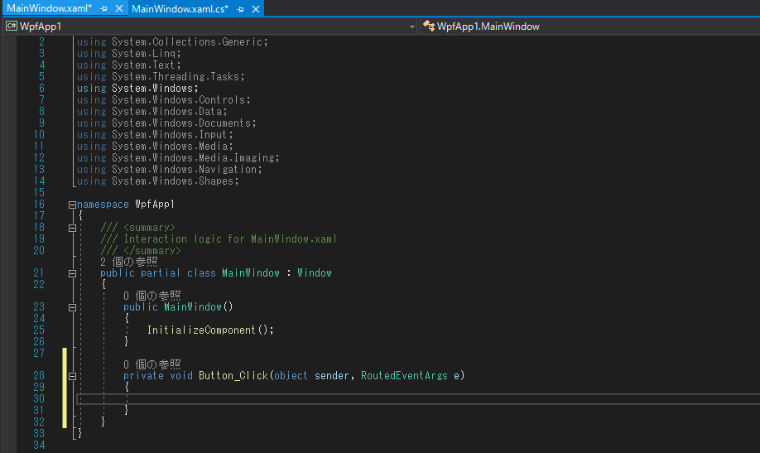The height and width of the screenshot is (453, 760).
Task: Close the MainWindow.xaml.cs tab
Action: coord(256,9)
